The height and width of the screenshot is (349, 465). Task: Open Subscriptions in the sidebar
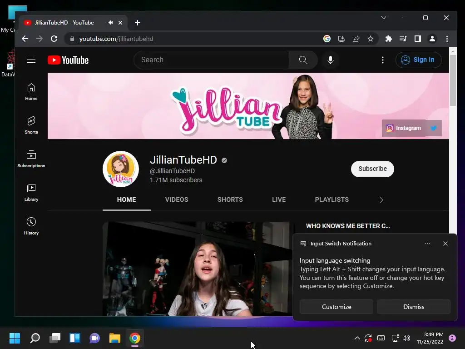click(x=31, y=159)
